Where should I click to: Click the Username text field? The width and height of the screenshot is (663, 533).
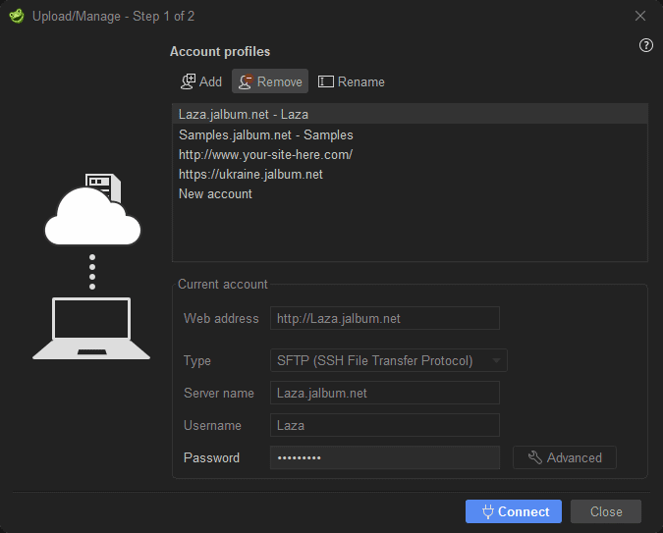point(385,425)
